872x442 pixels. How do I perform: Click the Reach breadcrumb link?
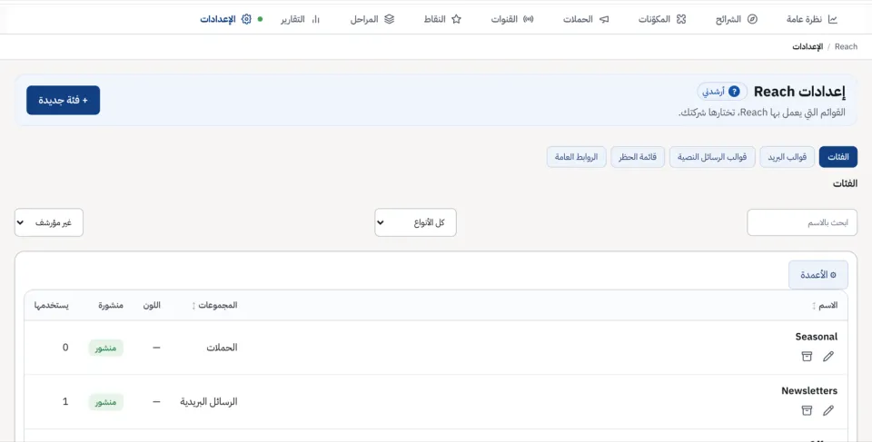pyautogui.click(x=846, y=46)
